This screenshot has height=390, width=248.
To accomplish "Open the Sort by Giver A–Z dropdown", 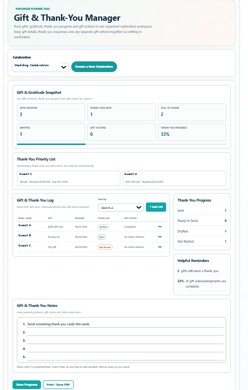I will pyautogui.click(x=121, y=207).
